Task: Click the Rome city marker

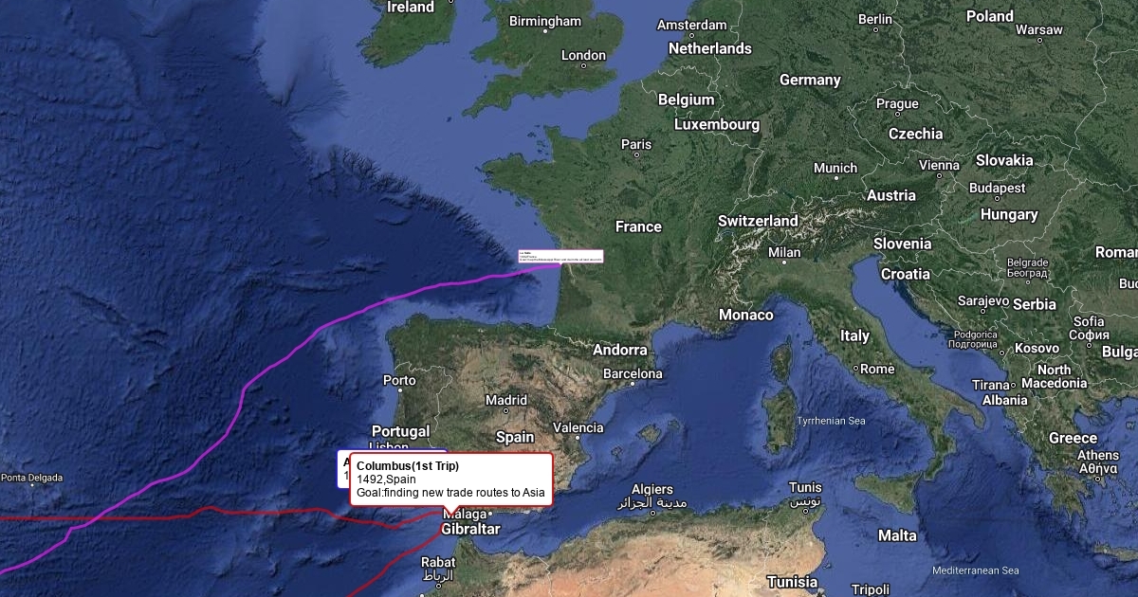Action: pyautogui.click(x=855, y=369)
